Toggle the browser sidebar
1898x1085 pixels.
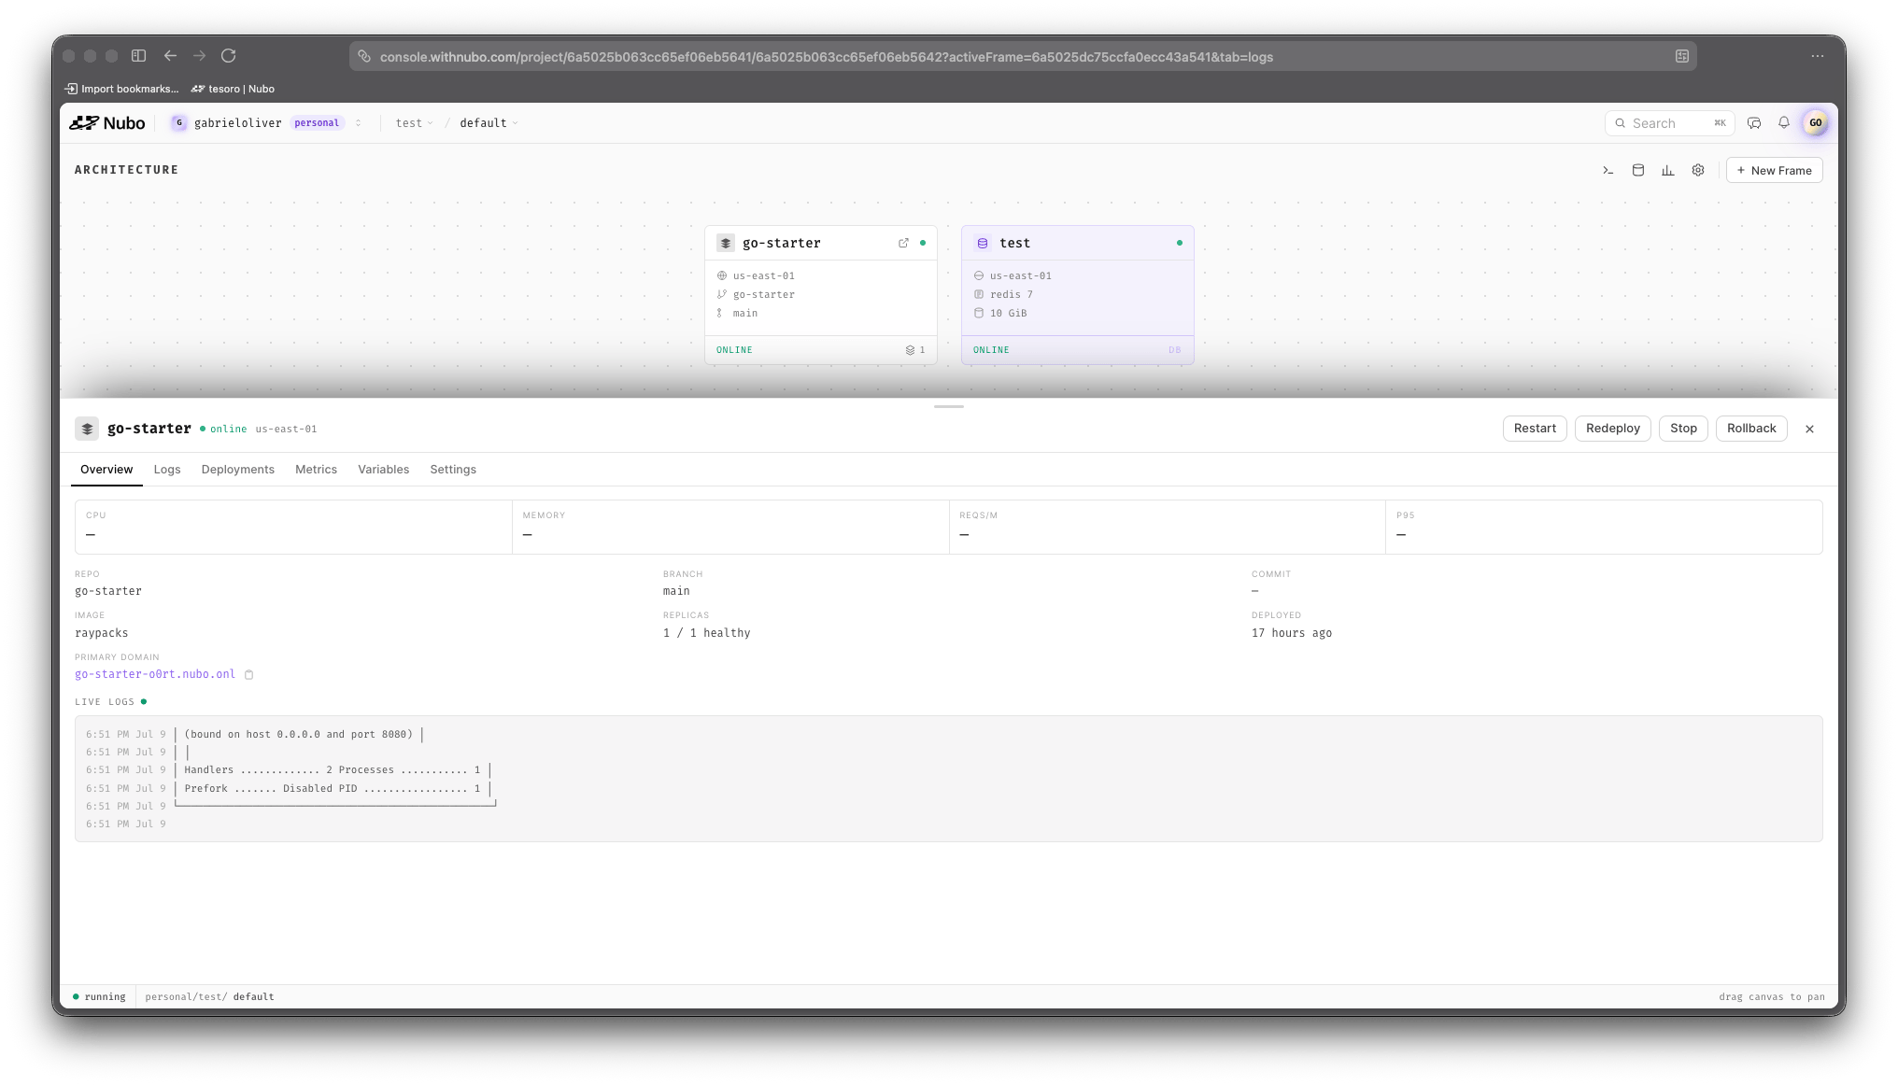point(138,56)
